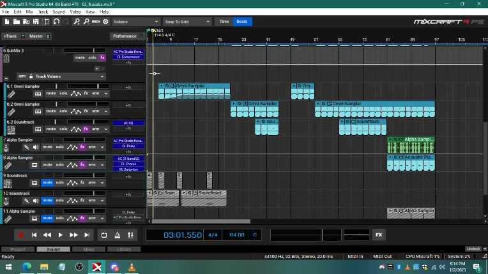Click the tempo value 114.00
This screenshot has height=274, width=488.
click(236, 235)
